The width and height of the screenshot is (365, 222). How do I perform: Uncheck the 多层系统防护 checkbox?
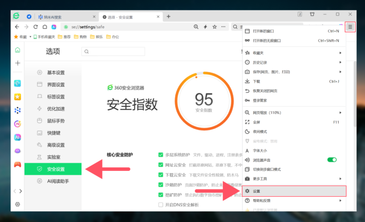coord(161,155)
